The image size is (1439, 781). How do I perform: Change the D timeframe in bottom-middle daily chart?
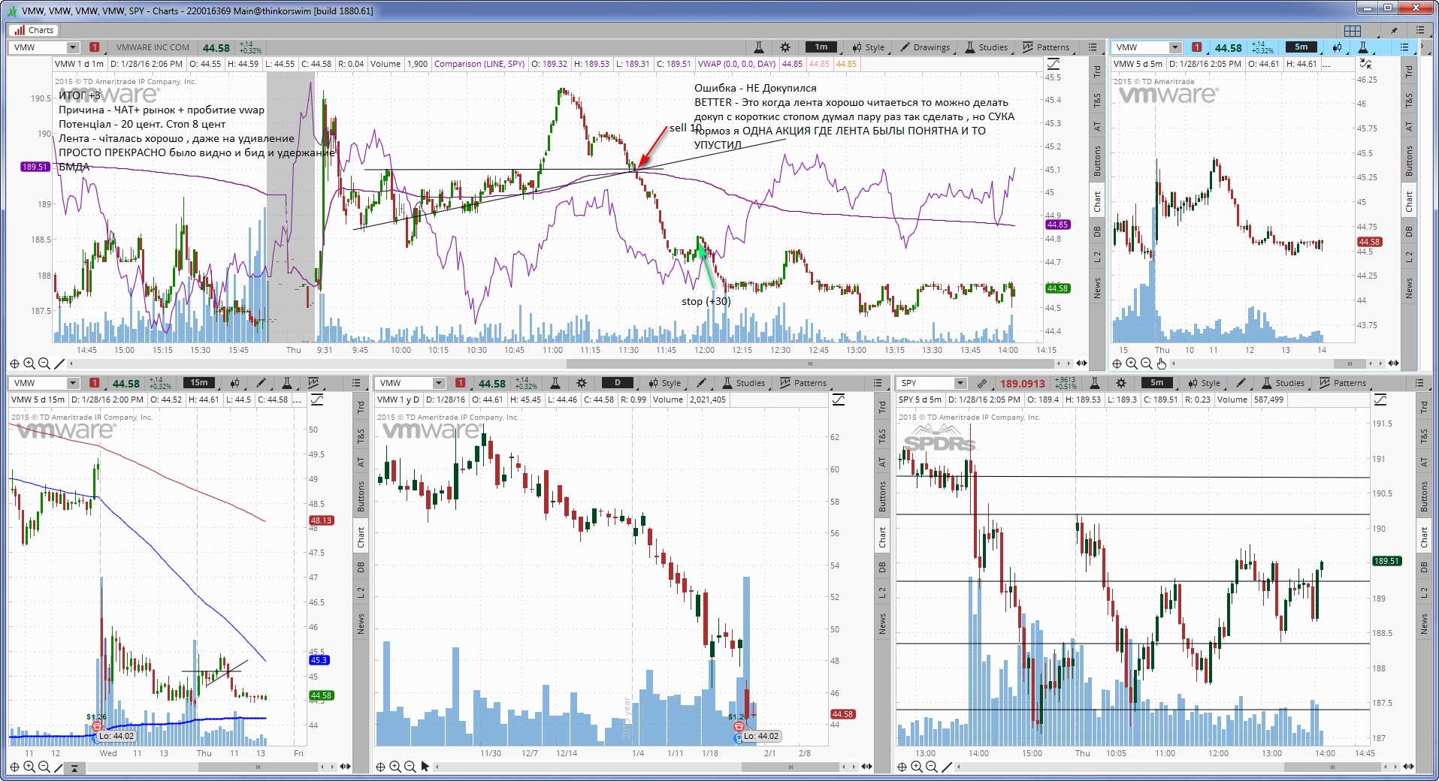[x=617, y=383]
